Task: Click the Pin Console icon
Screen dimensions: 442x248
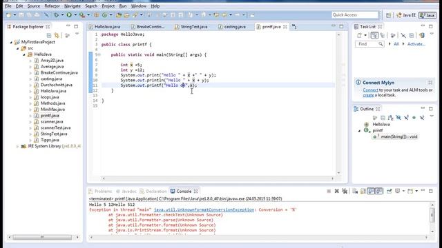Action: coord(390,192)
